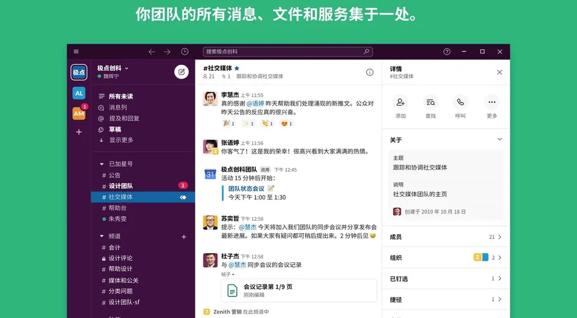Click the @语婷 mention

[x=255, y=104]
